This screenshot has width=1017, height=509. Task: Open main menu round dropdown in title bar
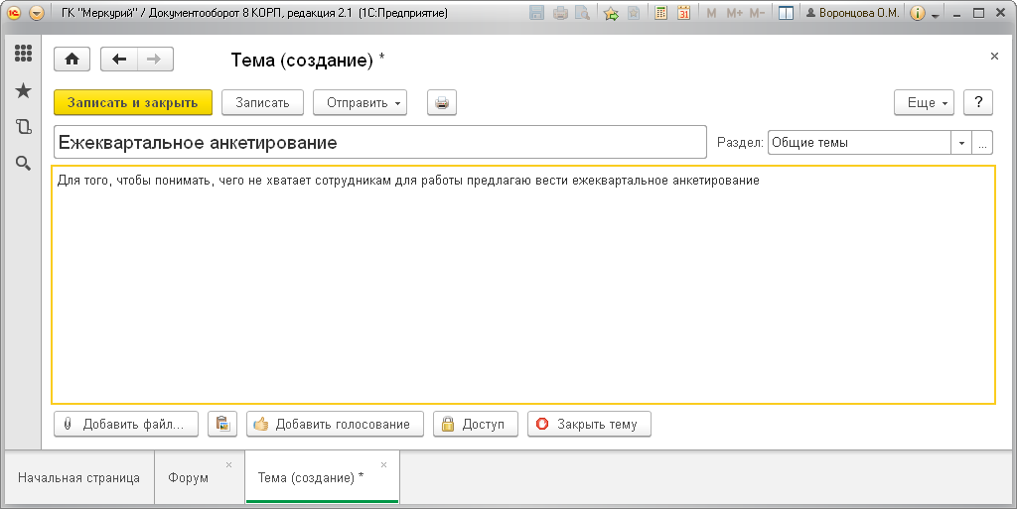tap(37, 13)
